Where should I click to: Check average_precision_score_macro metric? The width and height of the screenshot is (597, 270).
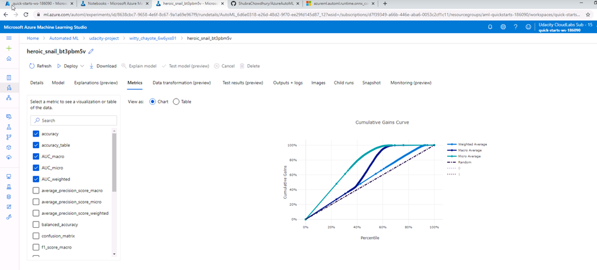tap(36, 190)
